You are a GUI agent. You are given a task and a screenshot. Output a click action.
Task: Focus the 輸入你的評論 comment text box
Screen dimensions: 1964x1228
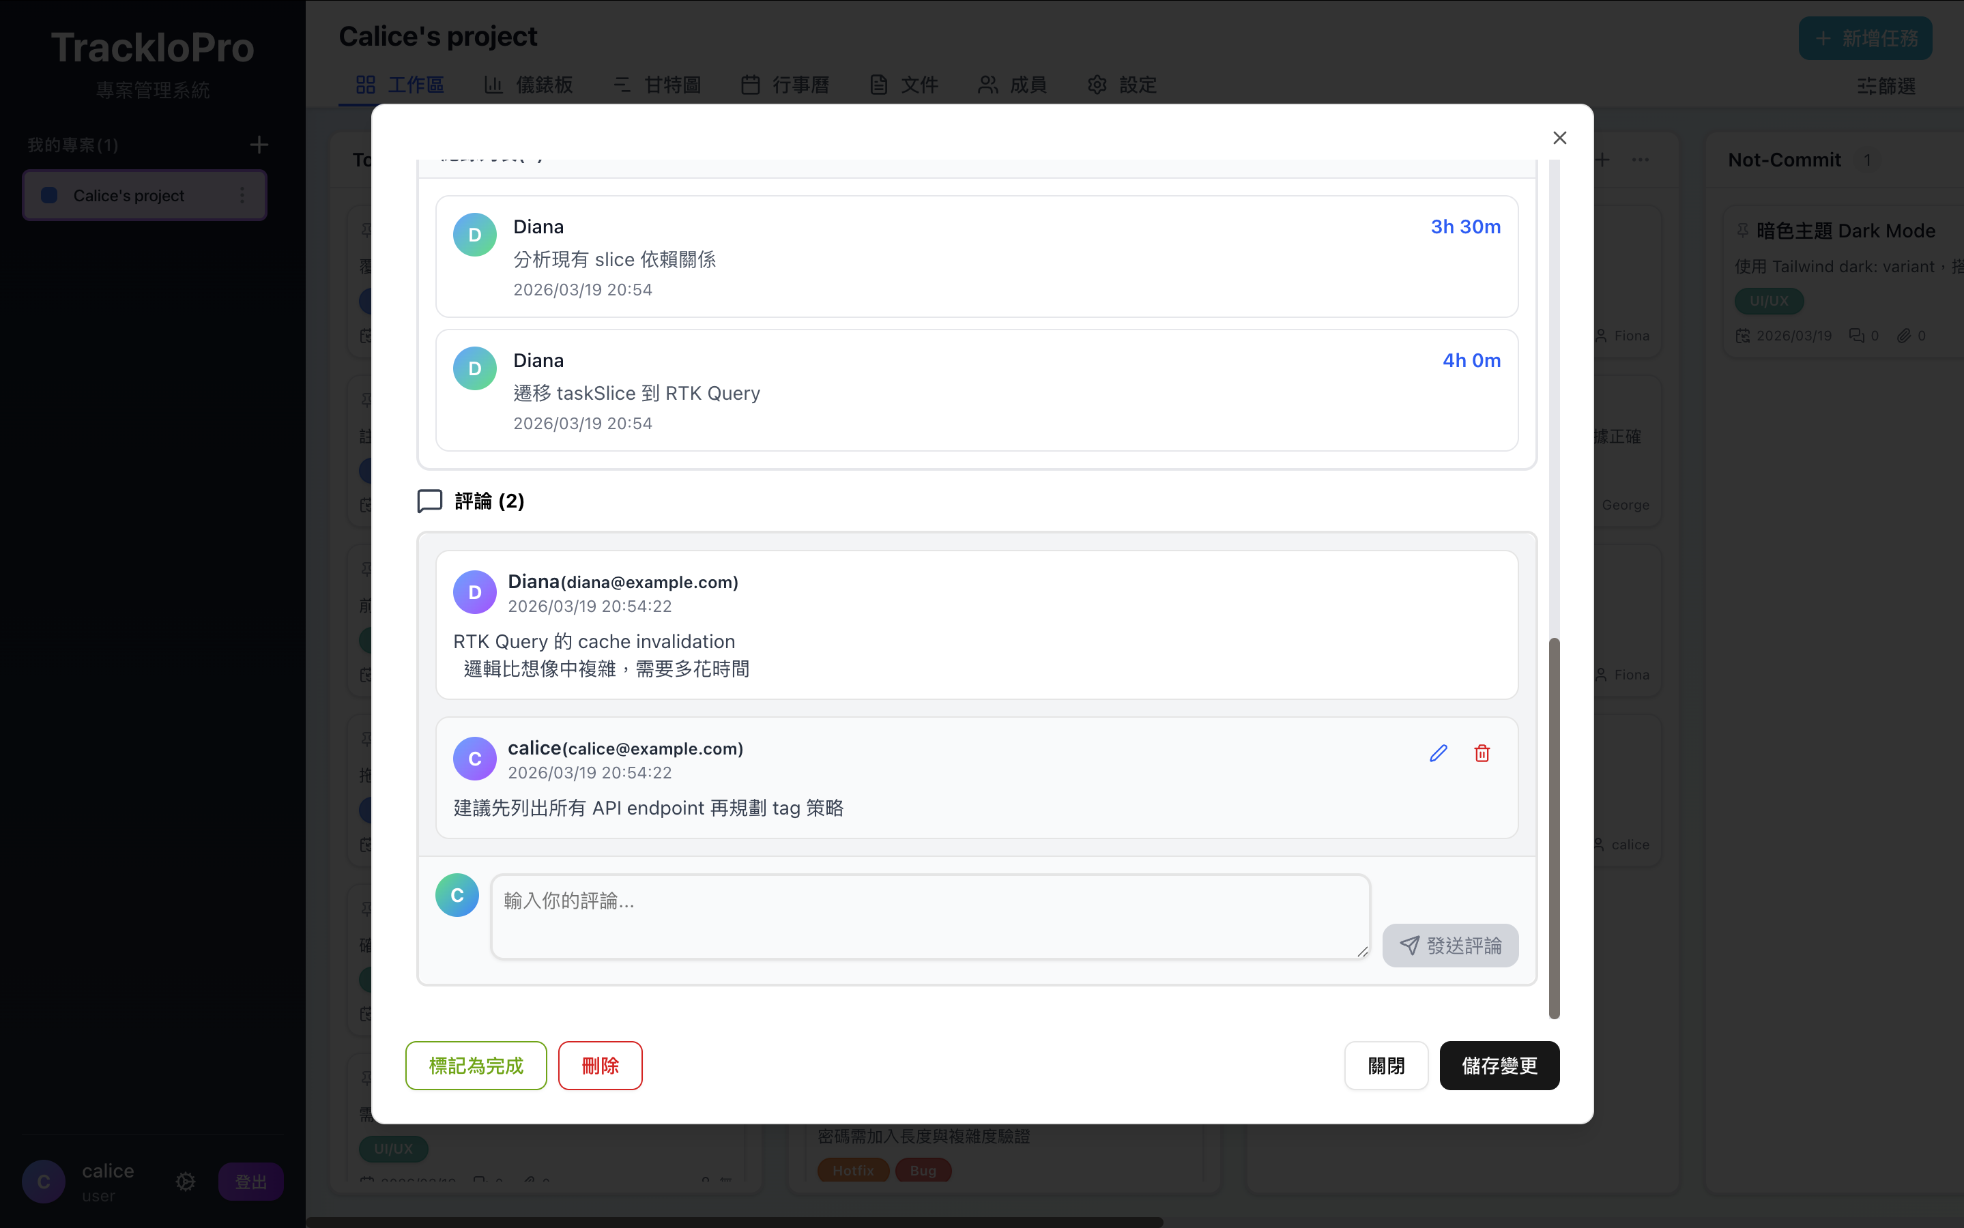coord(931,916)
